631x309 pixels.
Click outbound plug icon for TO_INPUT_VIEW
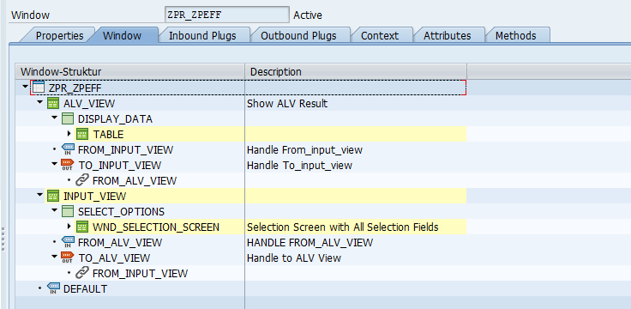point(67,165)
